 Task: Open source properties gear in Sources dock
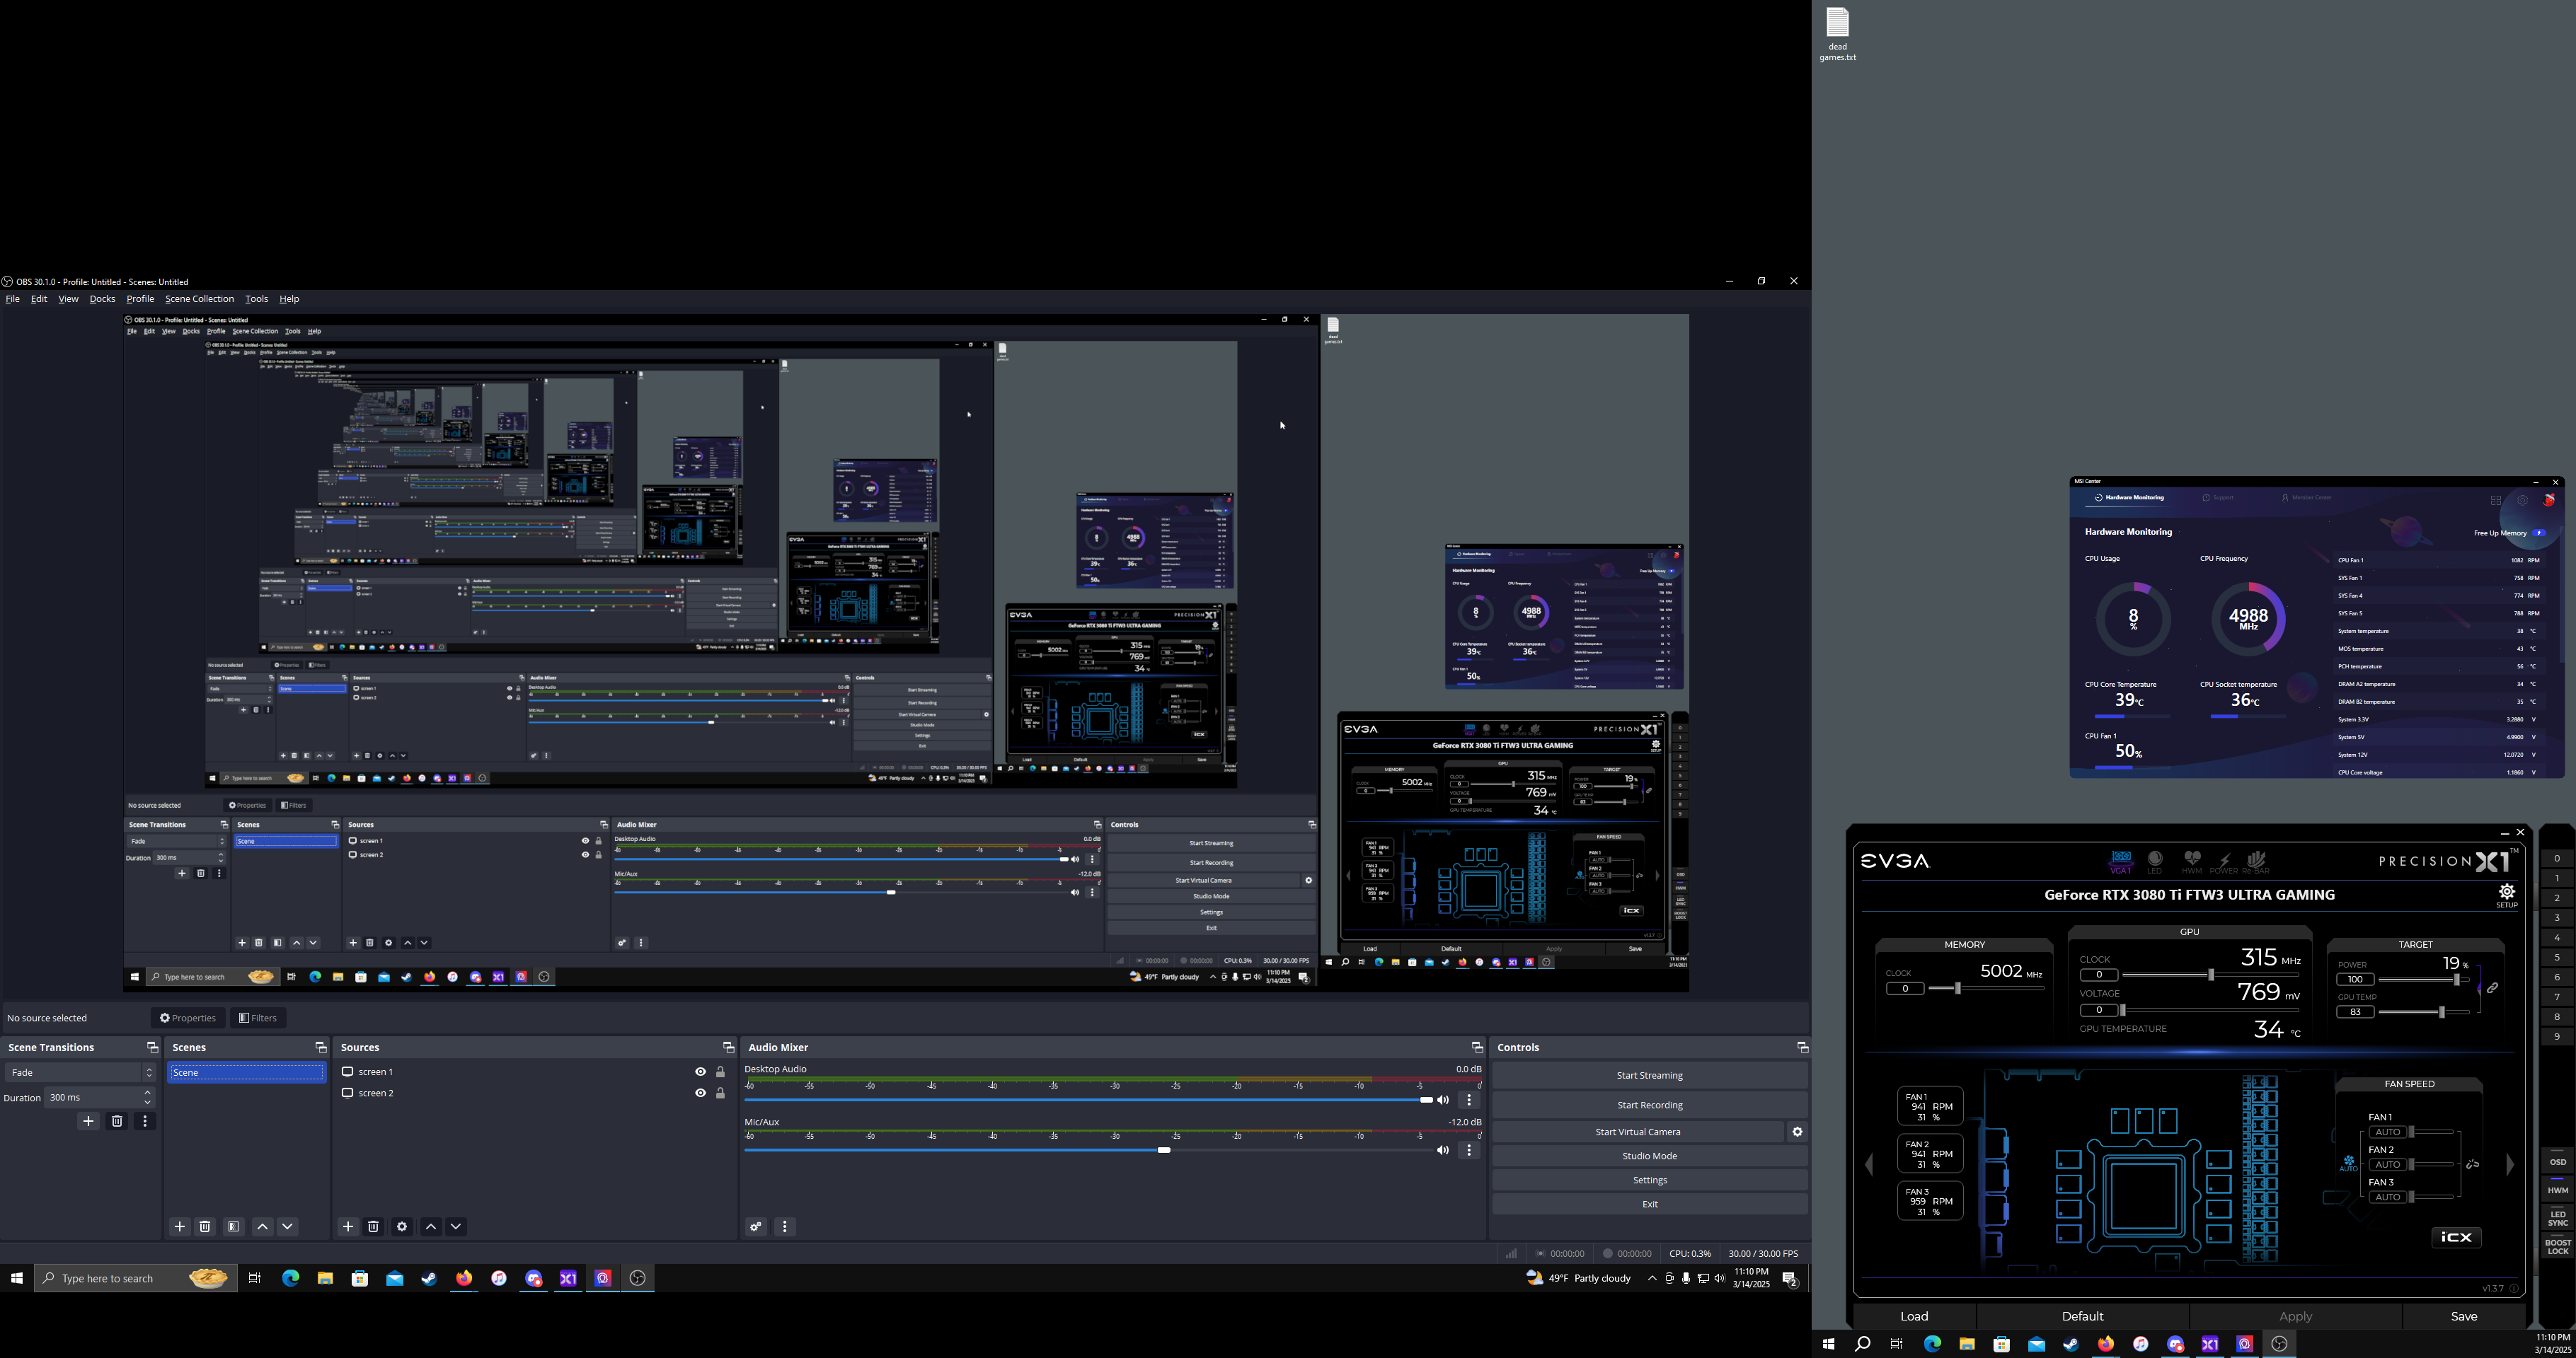(402, 1226)
